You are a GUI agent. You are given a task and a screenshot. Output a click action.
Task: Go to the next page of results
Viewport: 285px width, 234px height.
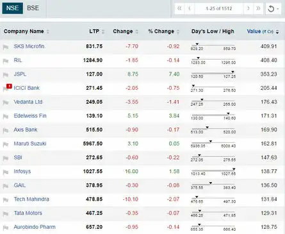click(x=248, y=8)
